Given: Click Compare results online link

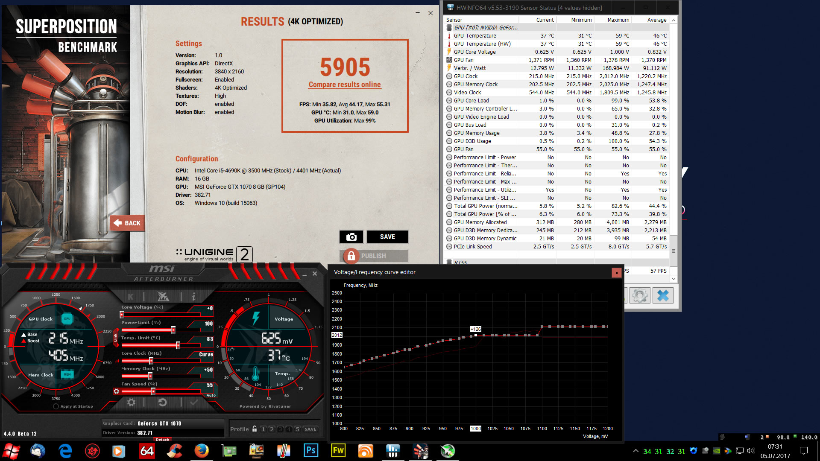Looking at the screenshot, I should coord(345,85).
